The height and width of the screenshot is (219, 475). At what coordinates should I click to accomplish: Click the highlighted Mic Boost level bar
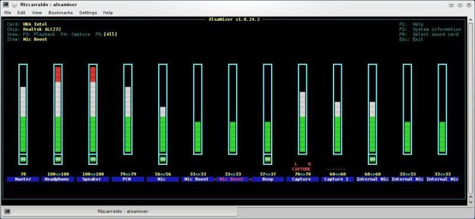[x=232, y=109]
